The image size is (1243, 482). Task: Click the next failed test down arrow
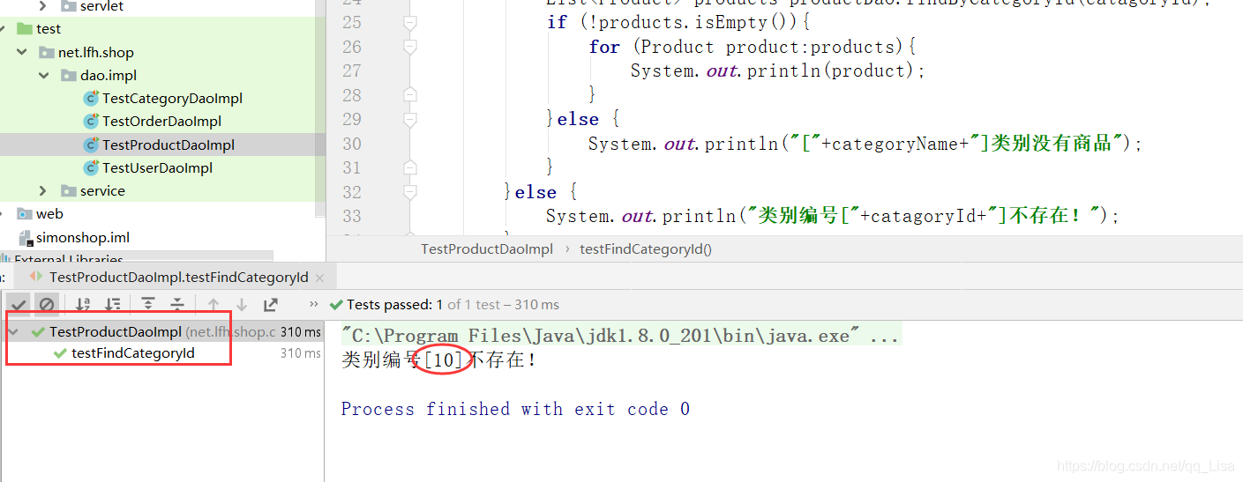click(x=241, y=304)
